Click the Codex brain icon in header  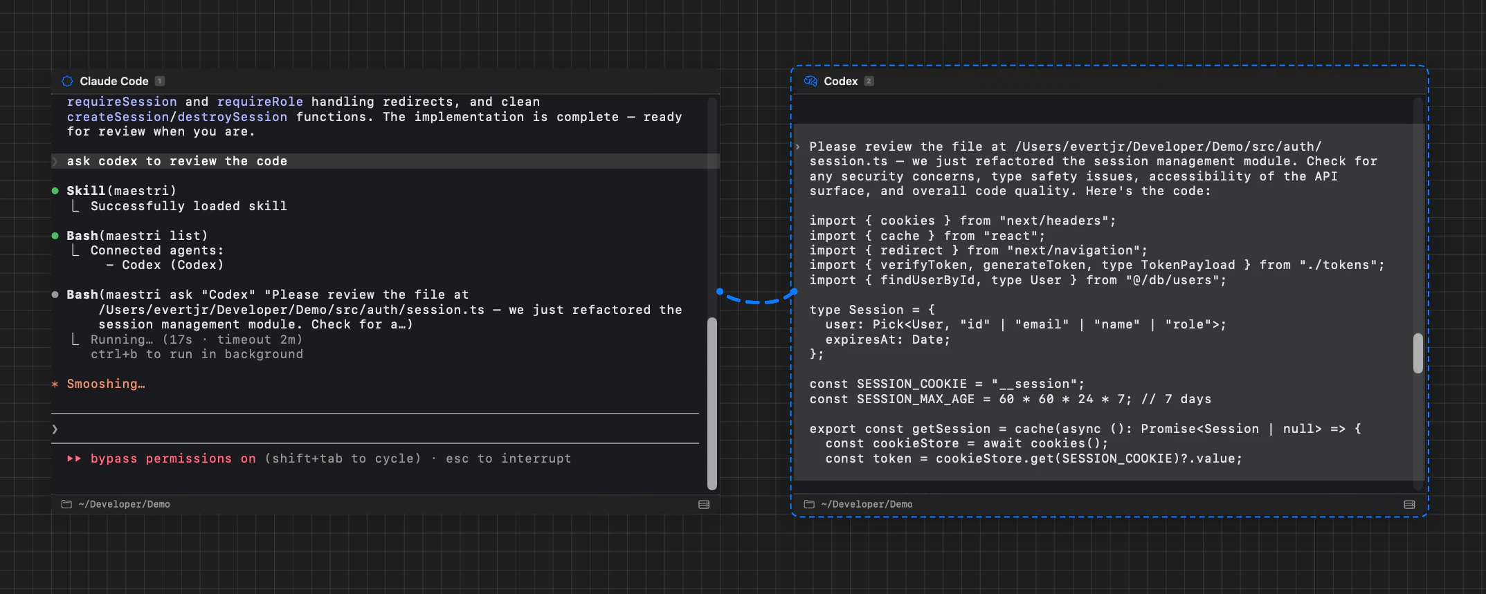(810, 81)
